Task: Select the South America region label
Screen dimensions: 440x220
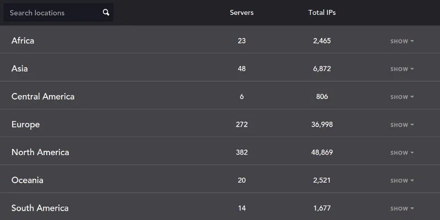Action: tap(40, 208)
